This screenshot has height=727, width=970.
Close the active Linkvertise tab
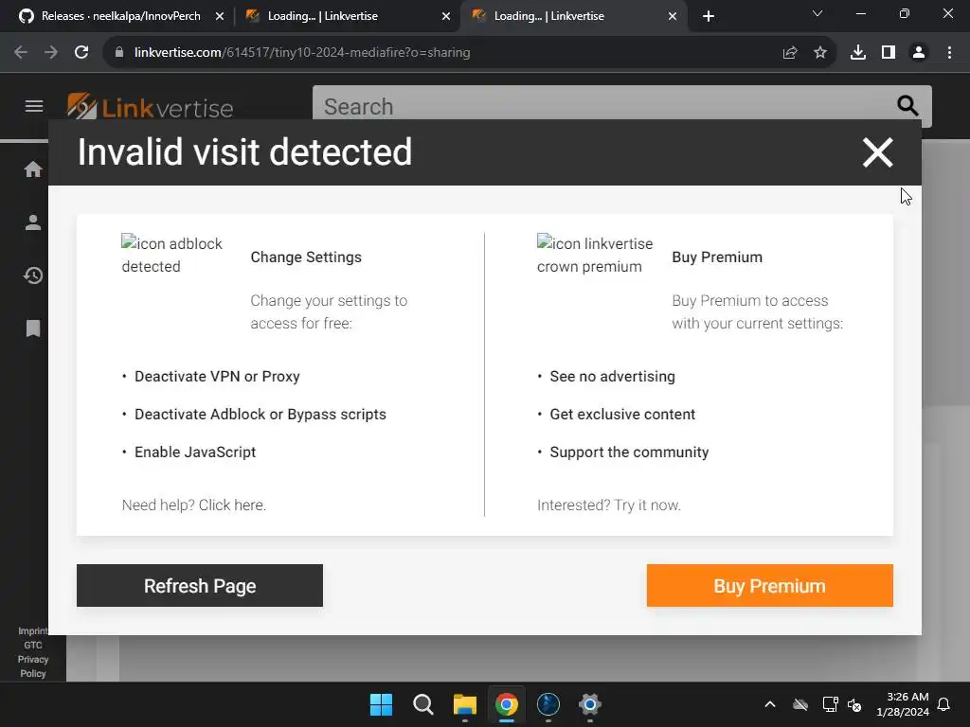[673, 16]
